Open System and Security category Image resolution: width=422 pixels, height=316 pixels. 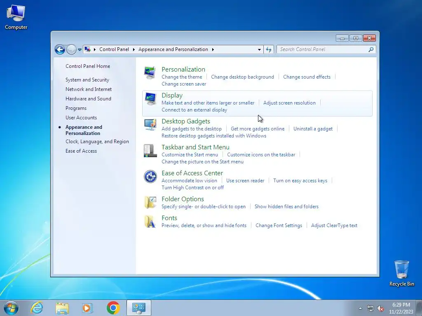(87, 80)
